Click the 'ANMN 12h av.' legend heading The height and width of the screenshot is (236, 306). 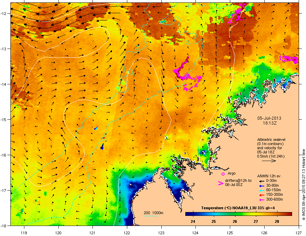pyautogui.click(x=269, y=176)
